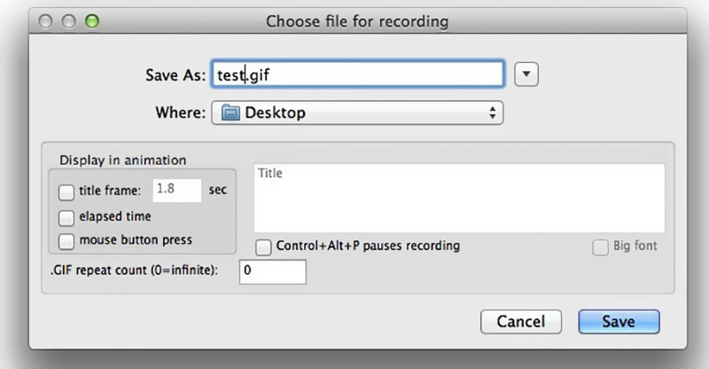Open the Where location dropdown

pos(357,113)
